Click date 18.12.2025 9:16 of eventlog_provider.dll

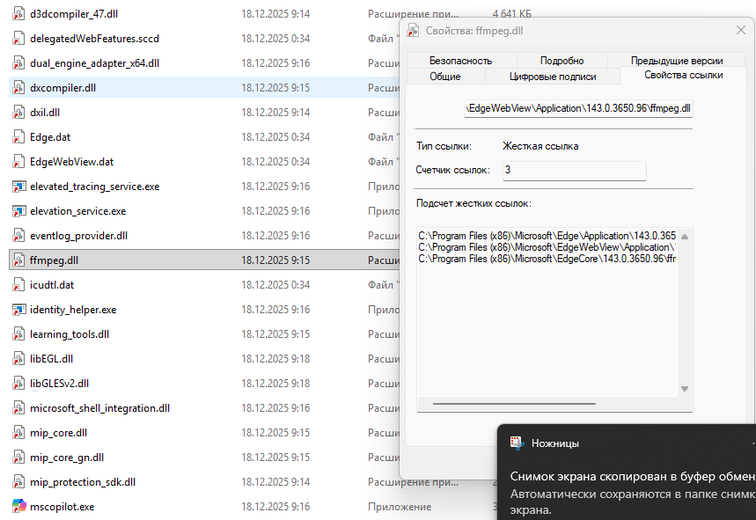pos(275,236)
